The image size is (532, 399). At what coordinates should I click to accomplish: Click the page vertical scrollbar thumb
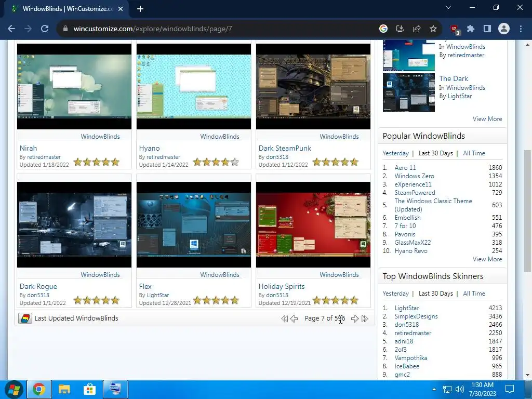pos(527,211)
